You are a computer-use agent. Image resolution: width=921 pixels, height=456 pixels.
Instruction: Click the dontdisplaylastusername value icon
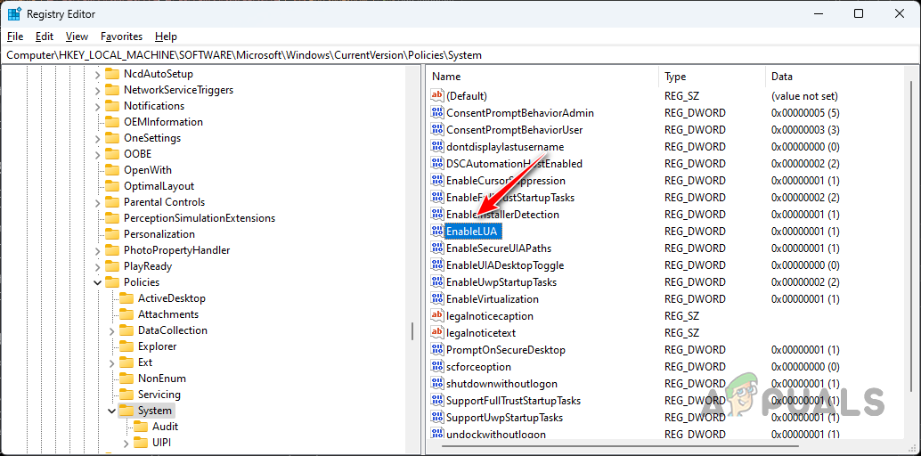437,147
